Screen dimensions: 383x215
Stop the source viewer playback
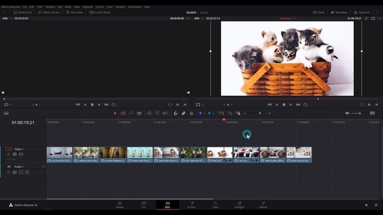pyautogui.click(x=92, y=105)
